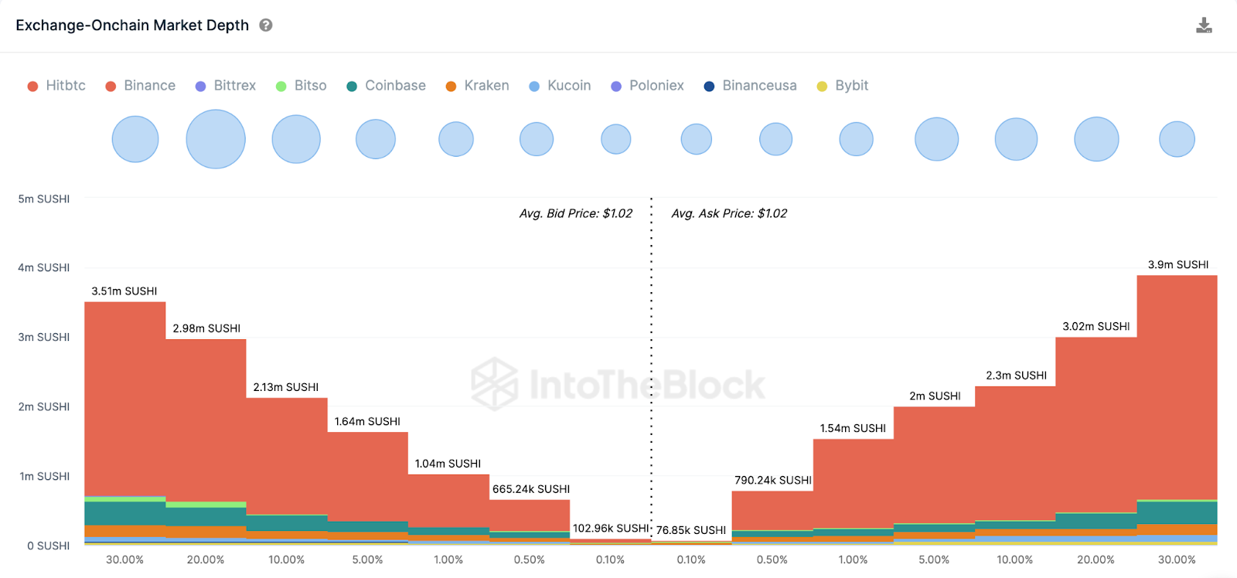Viewport: 1237px width, 578px height.
Task: Hide the Kraken series via legend
Action: 478,86
